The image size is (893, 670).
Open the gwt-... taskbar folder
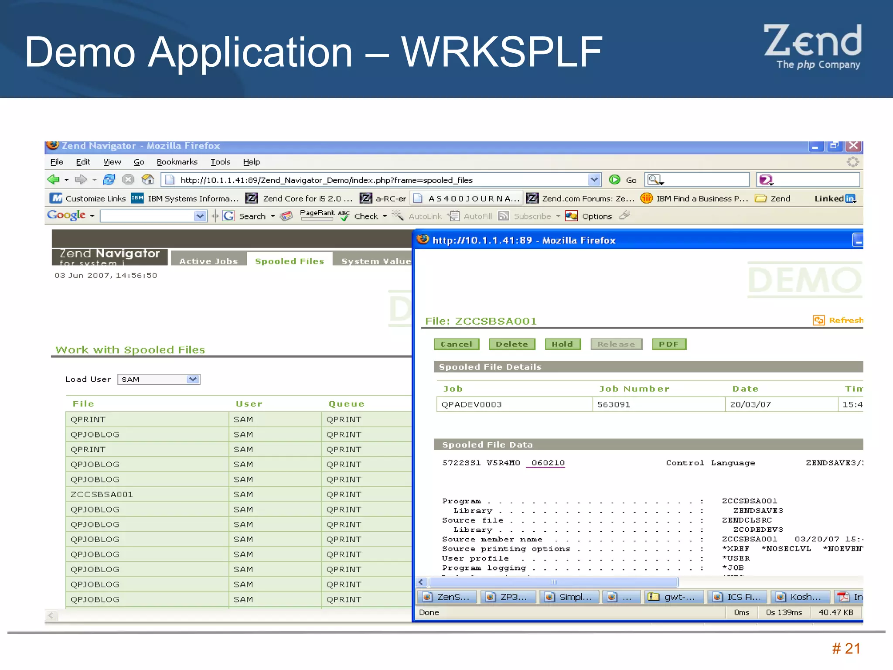coord(674,597)
